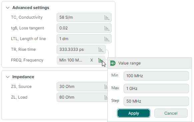Click the Impedance heading text

(x=23, y=77)
